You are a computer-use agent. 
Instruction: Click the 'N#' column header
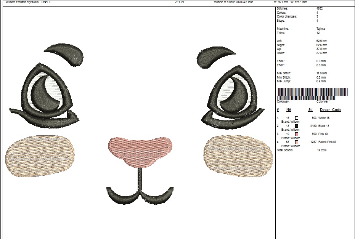click(289, 110)
